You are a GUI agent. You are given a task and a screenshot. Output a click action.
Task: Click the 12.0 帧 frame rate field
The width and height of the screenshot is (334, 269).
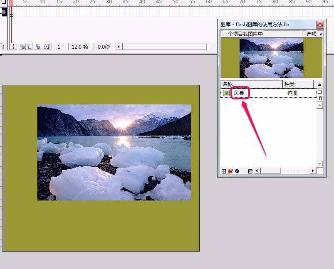pos(80,47)
